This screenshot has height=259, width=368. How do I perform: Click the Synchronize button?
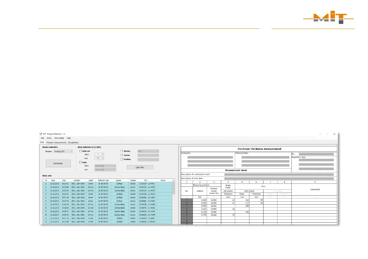point(58,163)
